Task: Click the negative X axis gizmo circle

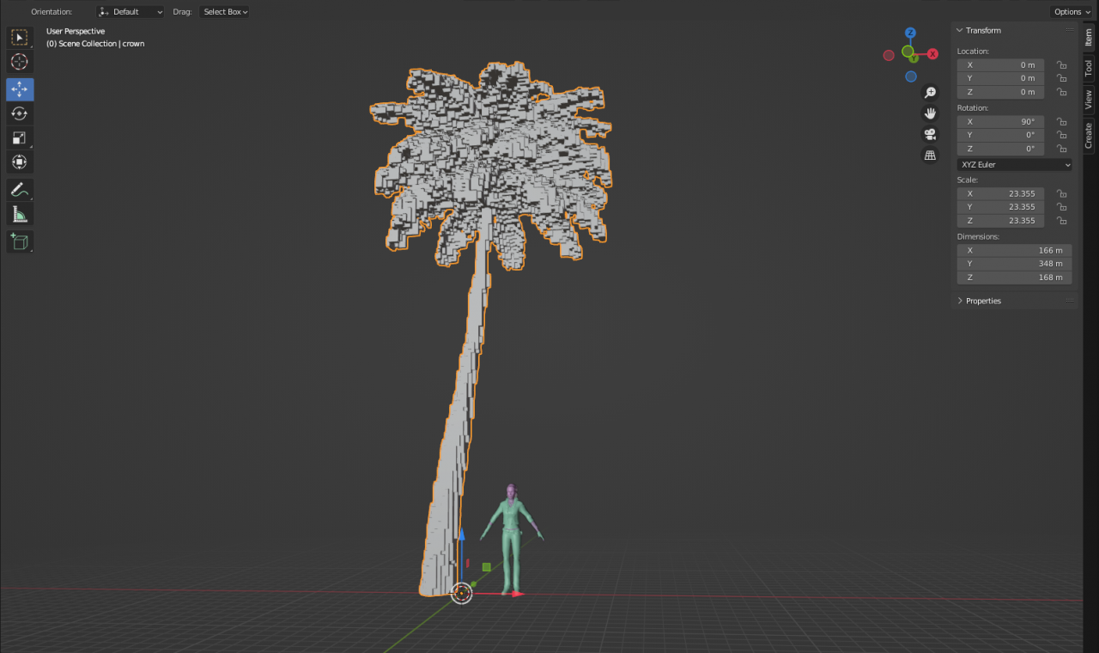Action: pos(889,55)
